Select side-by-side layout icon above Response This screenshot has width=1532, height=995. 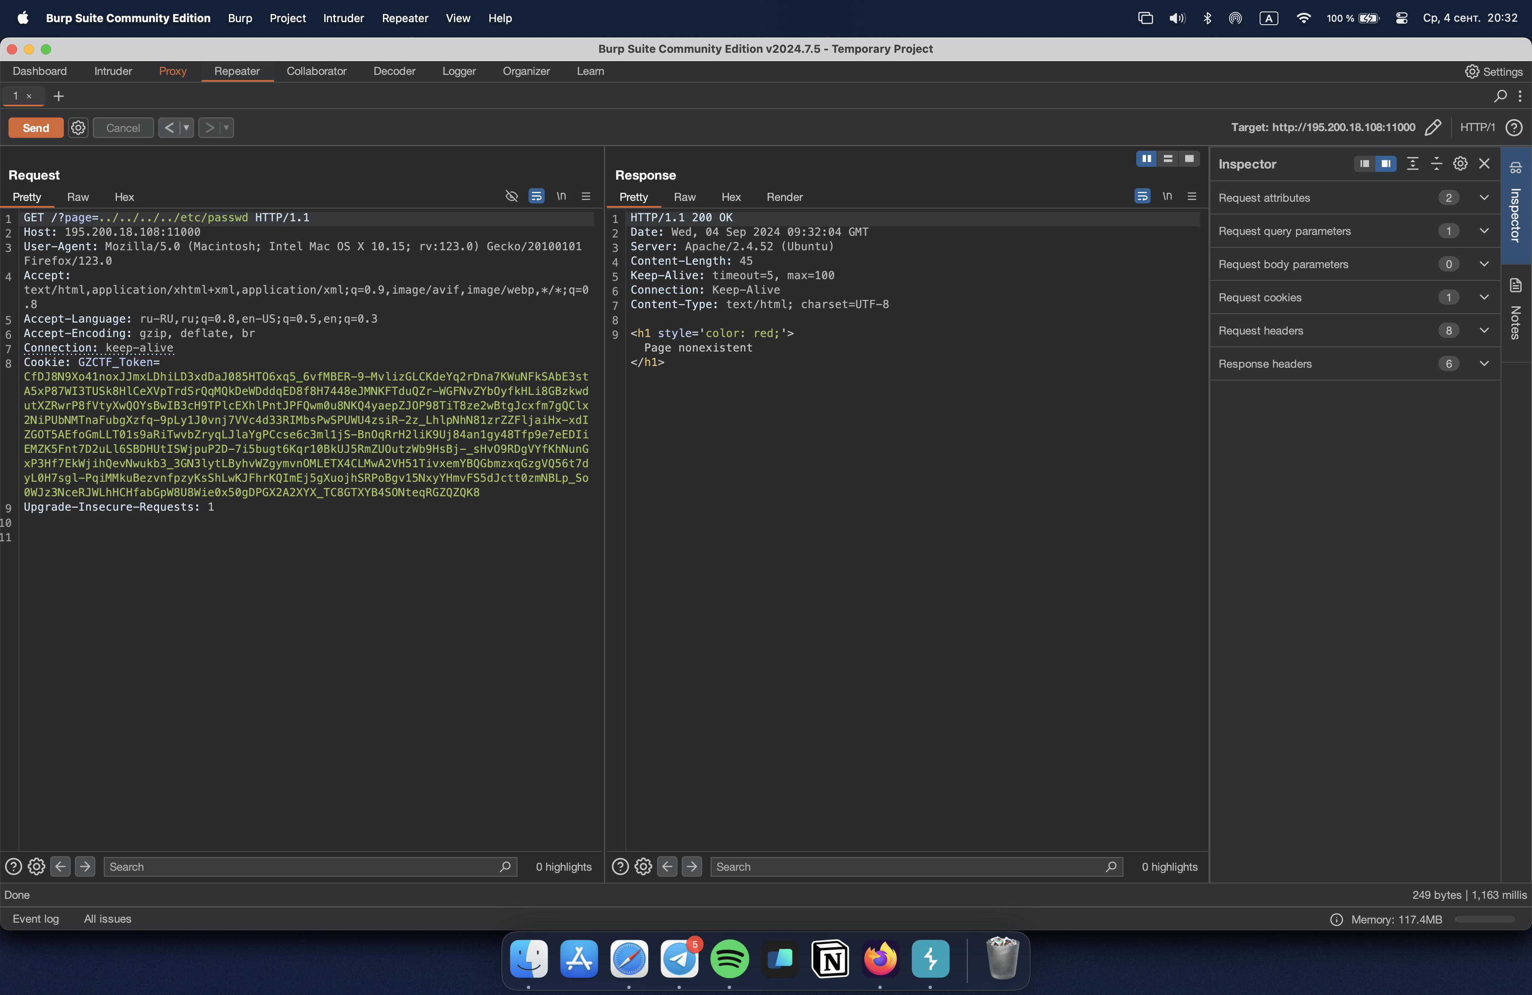[1146, 158]
